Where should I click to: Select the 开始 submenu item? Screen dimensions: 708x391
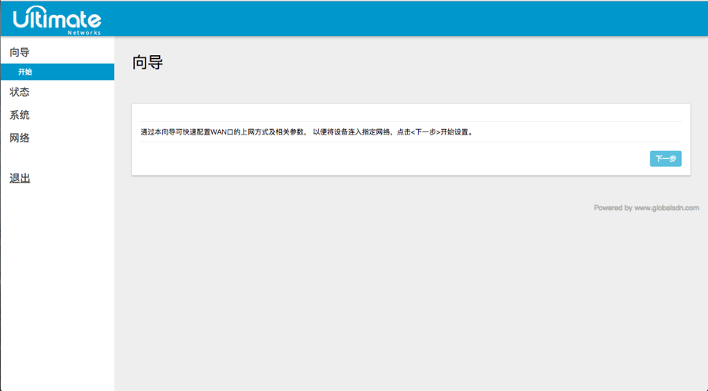coord(25,72)
